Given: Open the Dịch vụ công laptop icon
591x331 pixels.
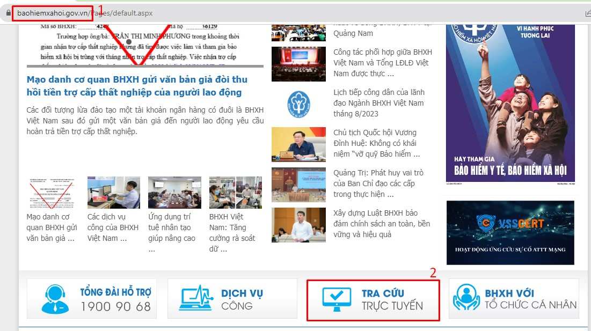Looking at the screenshot, I should tap(196, 298).
